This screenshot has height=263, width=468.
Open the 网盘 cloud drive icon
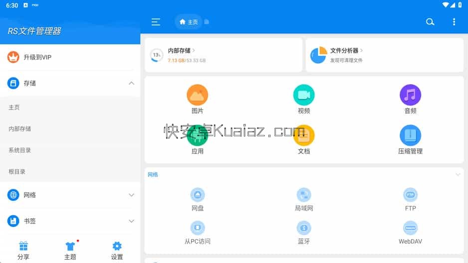[198, 195]
